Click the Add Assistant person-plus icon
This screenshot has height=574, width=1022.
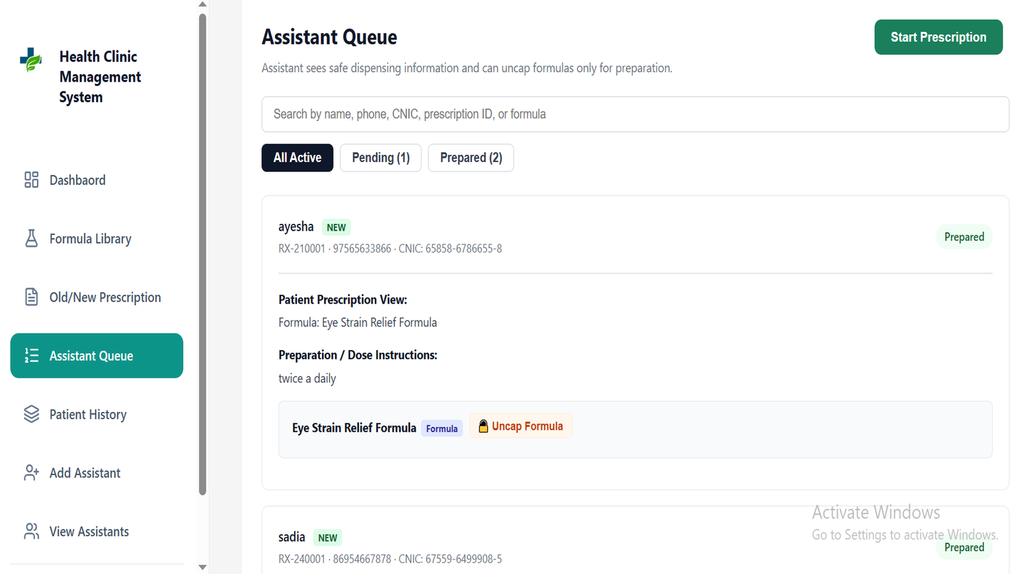(x=31, y=473)
